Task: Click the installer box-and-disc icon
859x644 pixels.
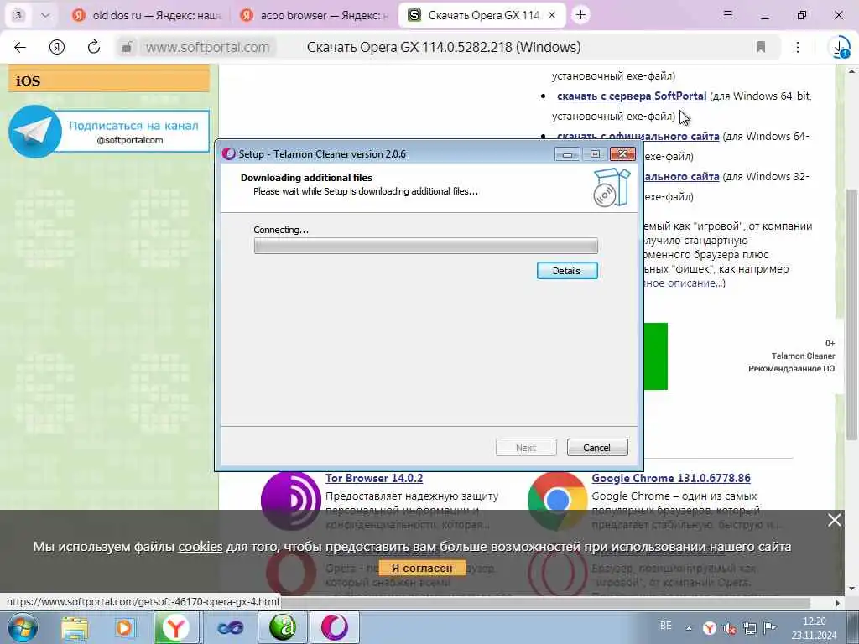Action: (x=612, y=187)
